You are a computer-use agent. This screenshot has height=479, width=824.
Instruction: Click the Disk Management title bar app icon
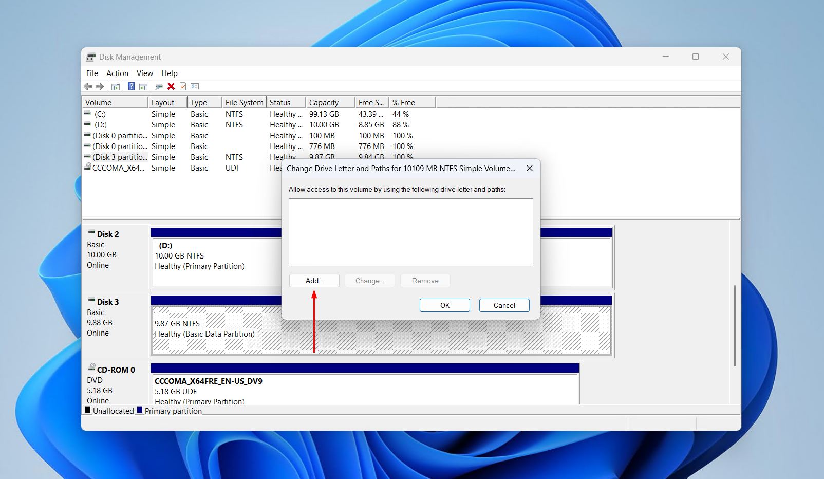tap(91, 57)
